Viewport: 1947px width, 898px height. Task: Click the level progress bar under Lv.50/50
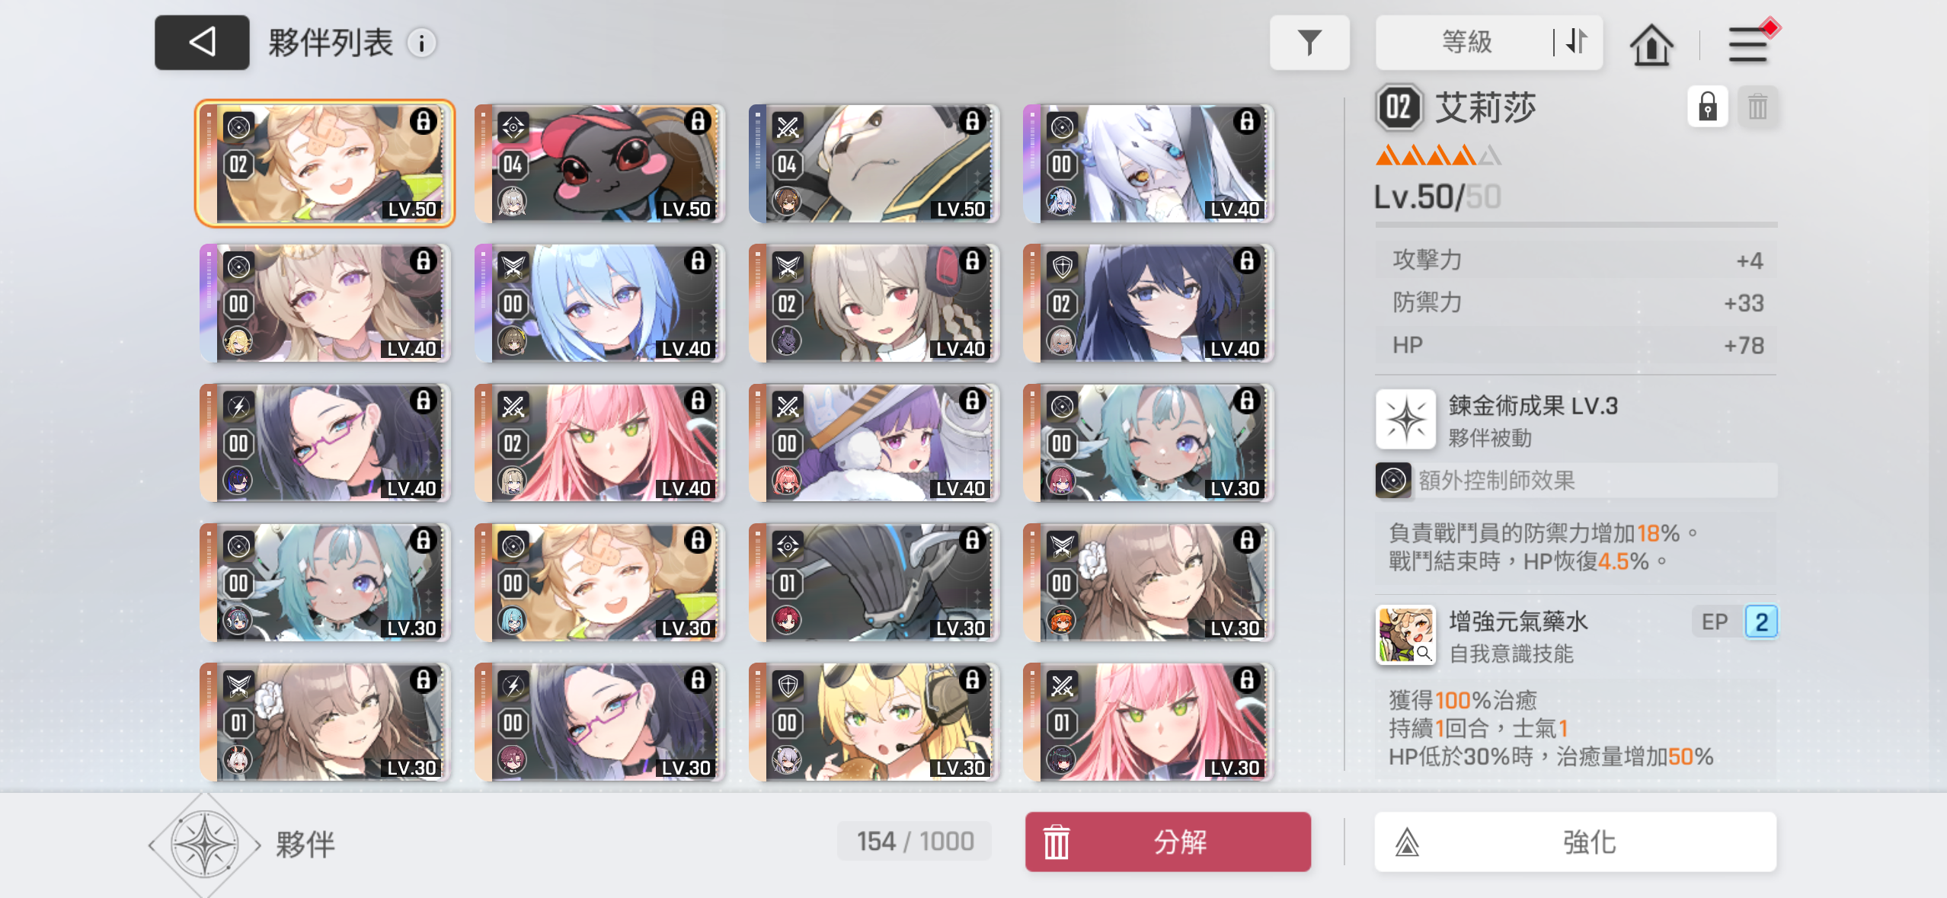click(x=1576, y=225)
